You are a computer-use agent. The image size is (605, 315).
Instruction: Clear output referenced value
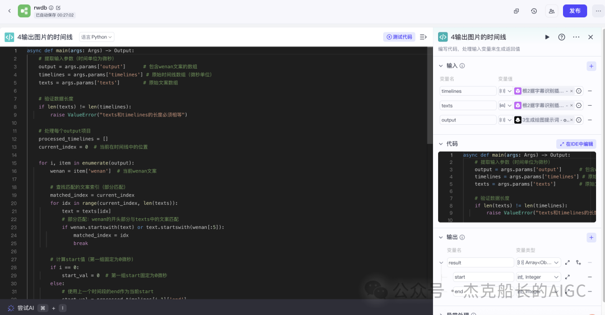point(571,120)
